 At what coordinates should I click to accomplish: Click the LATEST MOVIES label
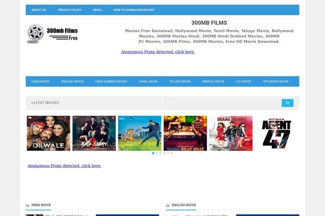click(45, 103)
